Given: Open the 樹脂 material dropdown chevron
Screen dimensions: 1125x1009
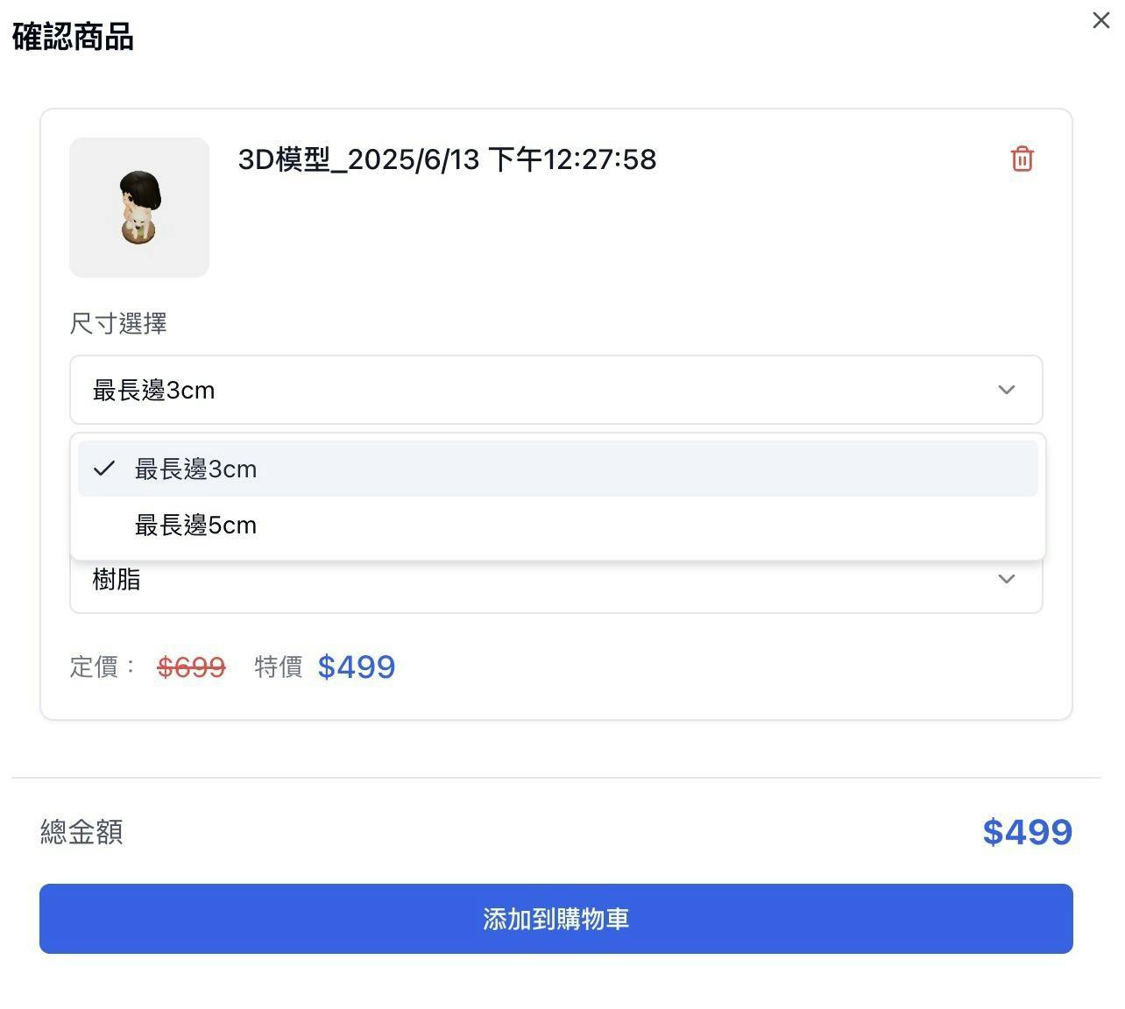Looking at the screenshot, I should (x=1007, y=579).
